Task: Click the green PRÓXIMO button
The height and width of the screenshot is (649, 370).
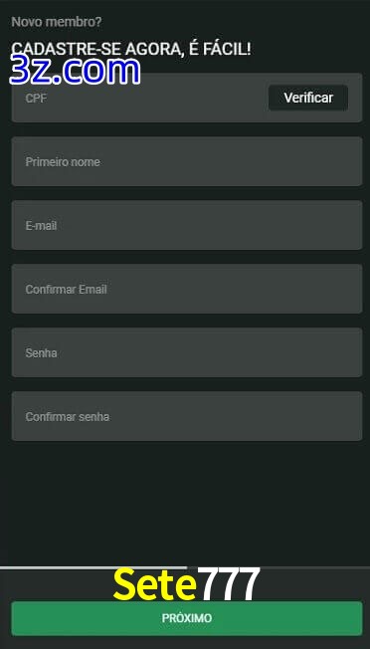Action: point(187,618)
